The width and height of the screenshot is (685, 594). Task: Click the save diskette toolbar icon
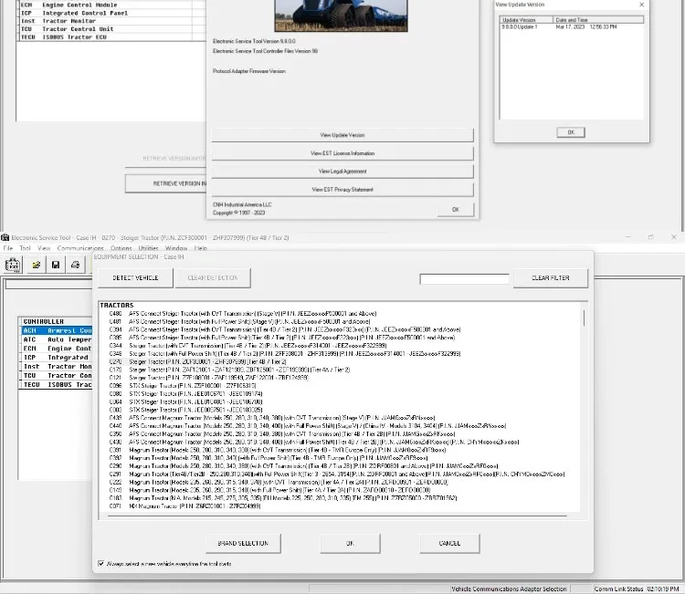click(x=56, y=265)
